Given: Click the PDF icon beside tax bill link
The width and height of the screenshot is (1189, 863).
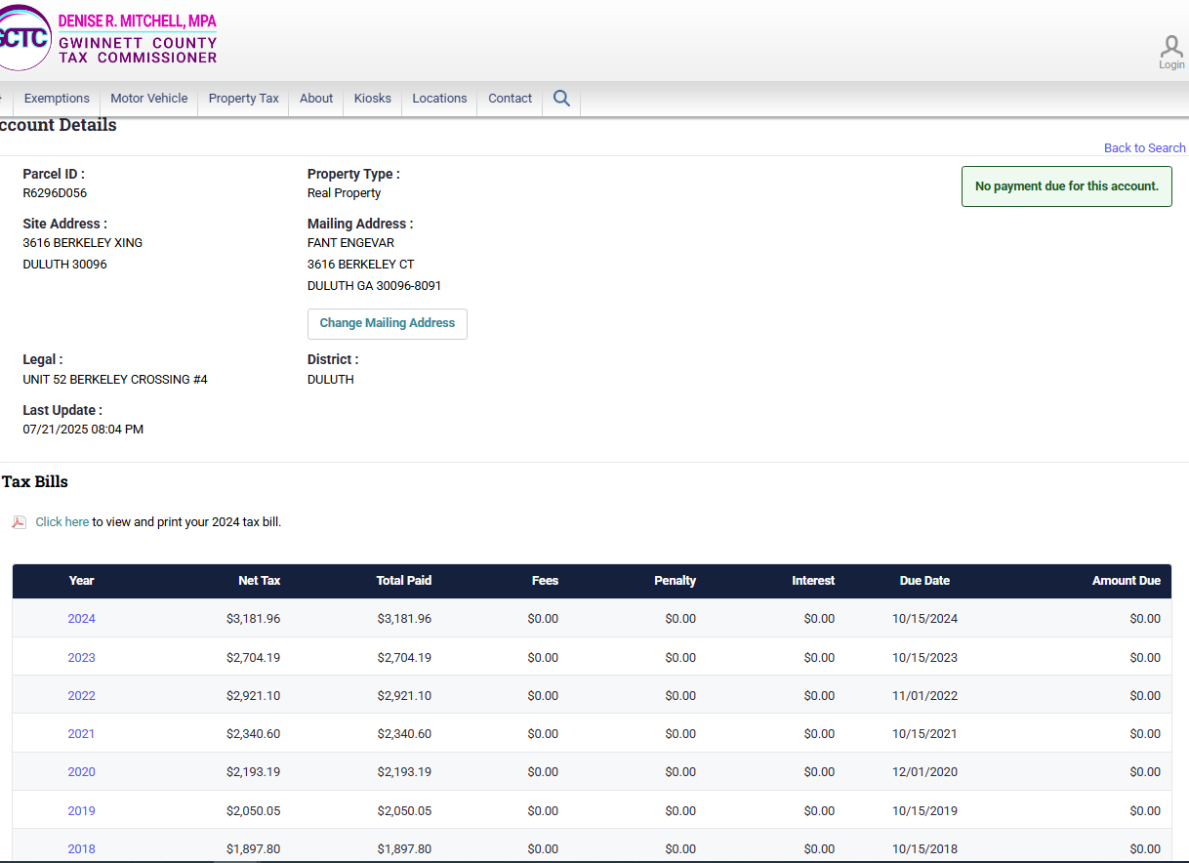Looking at the screenshot, I should point(19,522).
